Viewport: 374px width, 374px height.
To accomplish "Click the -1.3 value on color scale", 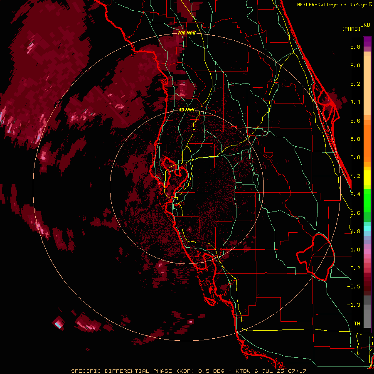I will (354, 305).
